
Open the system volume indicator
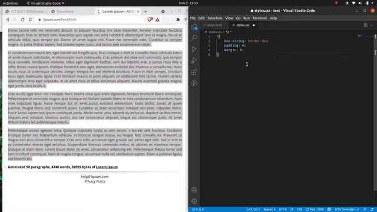tap(360, 3)
